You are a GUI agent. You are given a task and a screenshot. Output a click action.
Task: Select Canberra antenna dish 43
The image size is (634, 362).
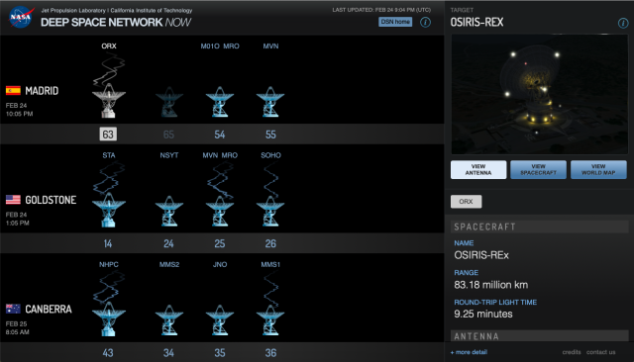(108, 319)
